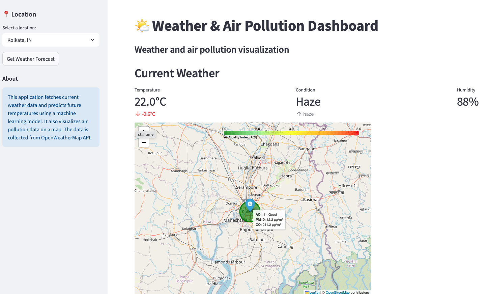Zoom out the map with minus button
Viewport: 488px width, 294px height.
[x=144, y=142]
